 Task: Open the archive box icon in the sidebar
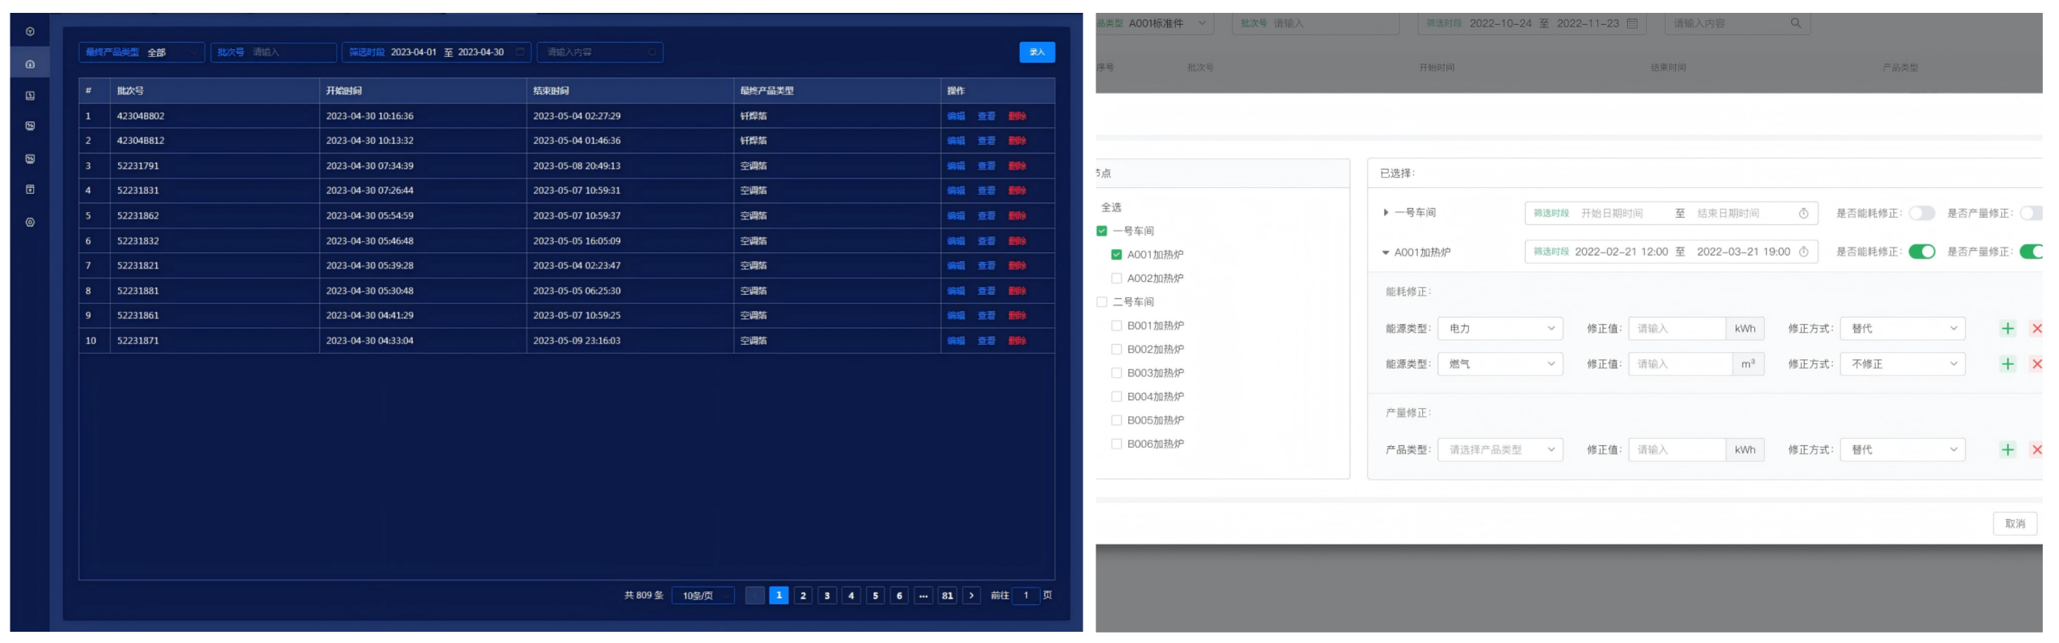(30, 190)
